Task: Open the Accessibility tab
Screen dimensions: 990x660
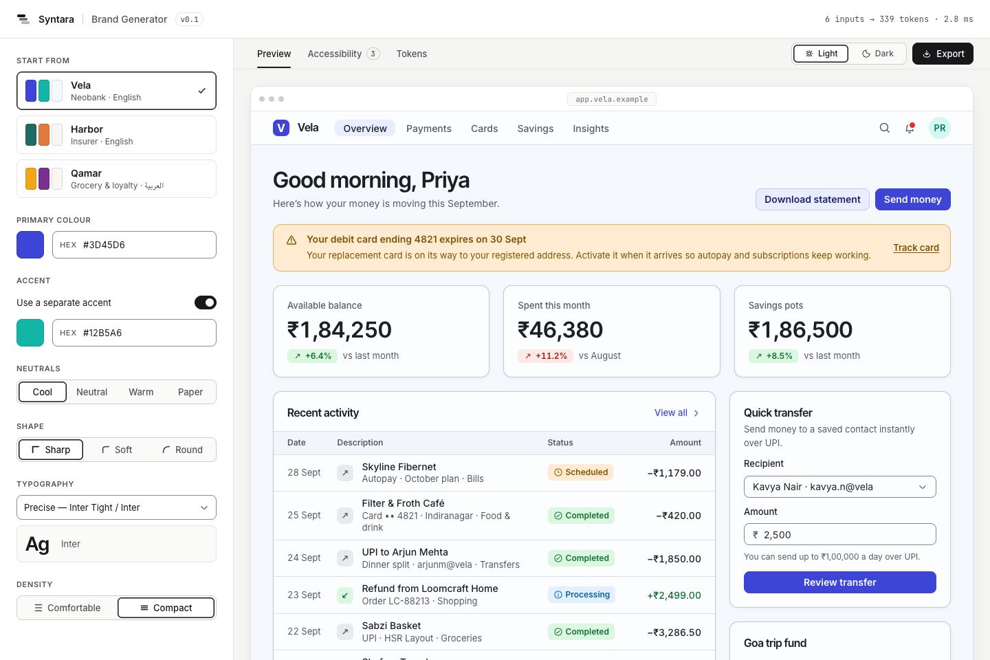Action: point(343,54)
